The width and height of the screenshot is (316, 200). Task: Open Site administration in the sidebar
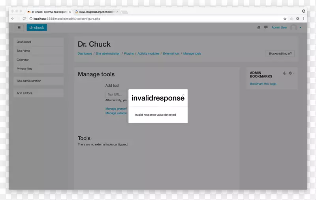click(x=38, y=81)
